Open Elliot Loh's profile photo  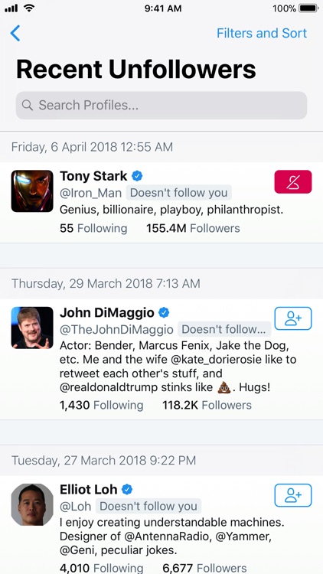(32, 504)
